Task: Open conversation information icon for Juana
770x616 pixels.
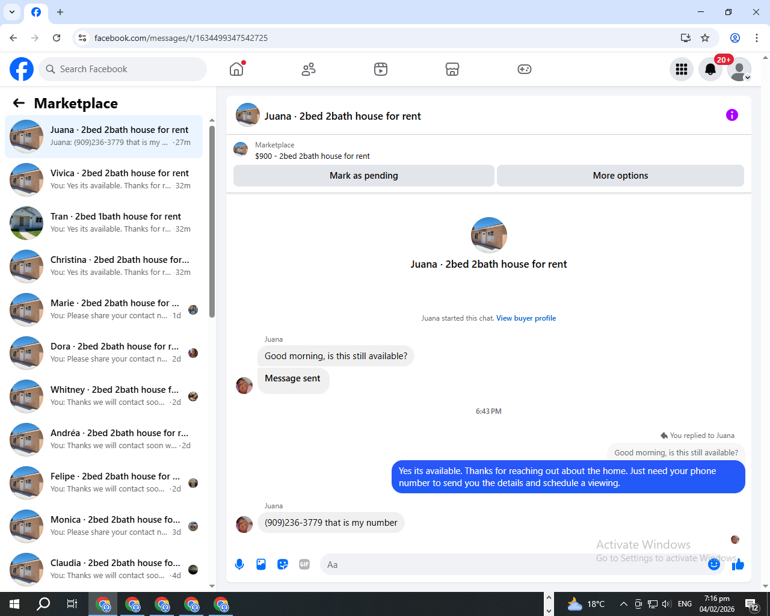Action: pyautogui.click(x=732, y=115)
